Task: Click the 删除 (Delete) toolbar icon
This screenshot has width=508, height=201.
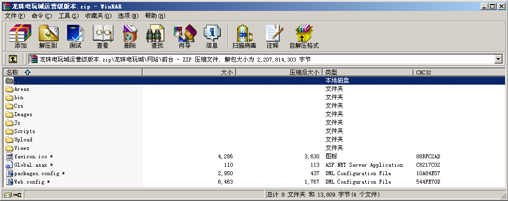Action: pyautogui.click(x=130, y=36)
